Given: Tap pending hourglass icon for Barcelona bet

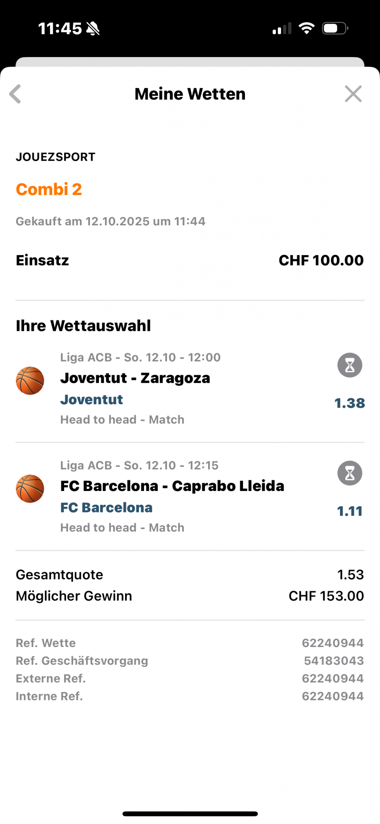Looking at the screenshot, I should click(x=350, y=473).
